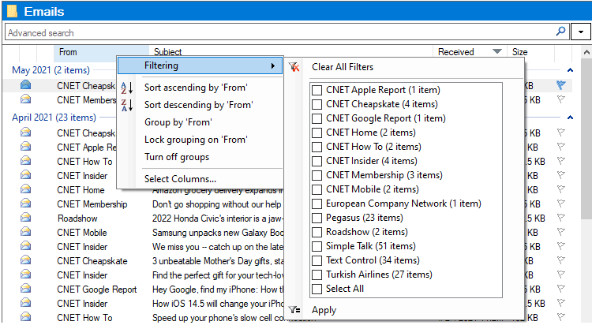Toggle the Pegasus (23 items) checkbox

click(317, 219)
